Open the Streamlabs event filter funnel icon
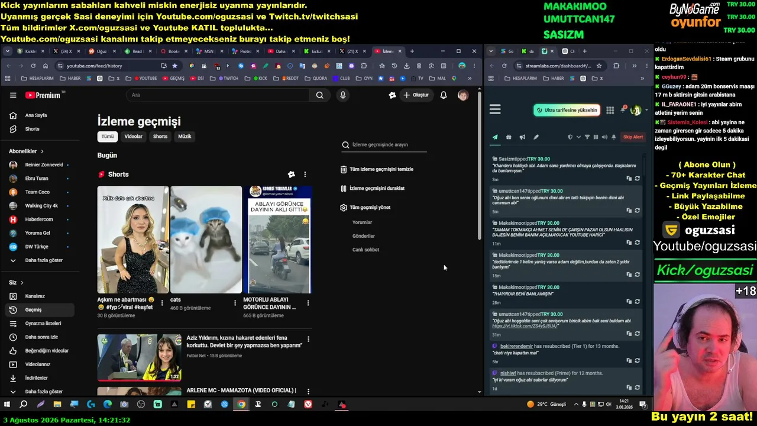757x426 pixels. 587,137
